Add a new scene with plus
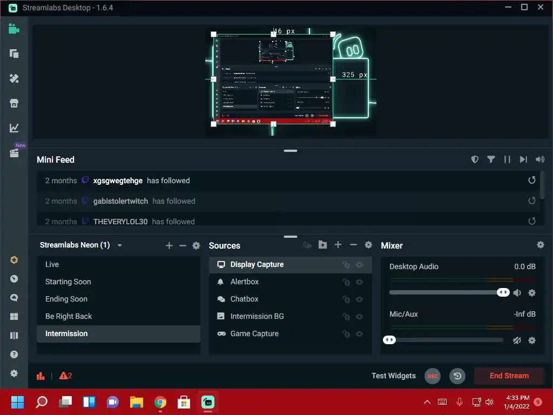 [x=169, y=246]
